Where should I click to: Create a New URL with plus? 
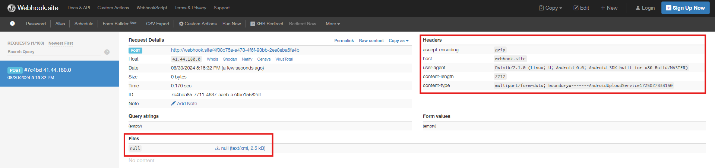609,8
